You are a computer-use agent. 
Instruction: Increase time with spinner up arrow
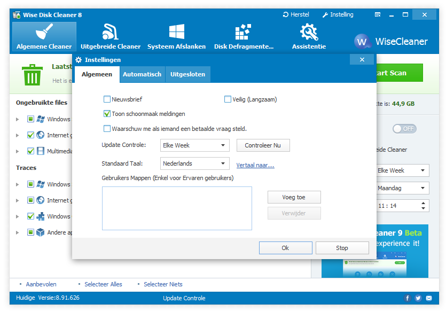(x=423, y=203)
